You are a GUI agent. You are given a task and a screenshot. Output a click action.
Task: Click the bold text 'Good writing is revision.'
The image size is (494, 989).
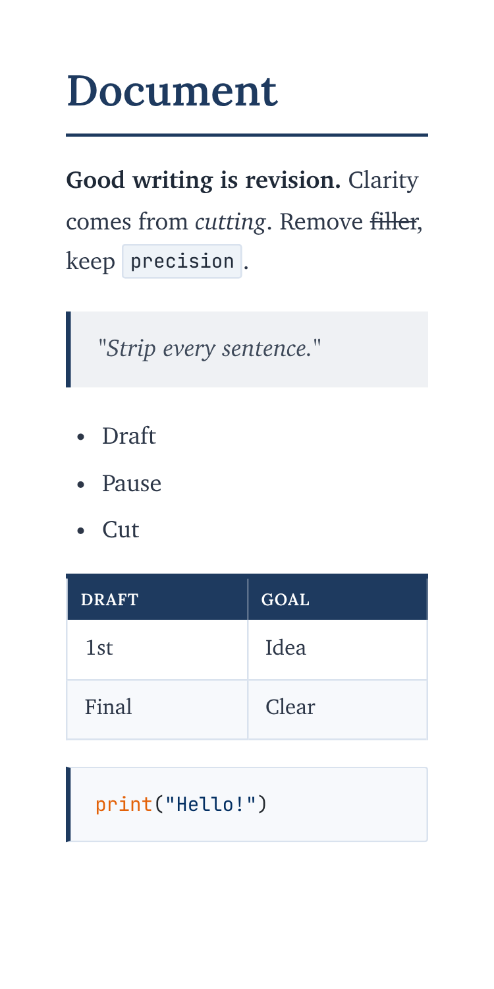tap(204, 180)
